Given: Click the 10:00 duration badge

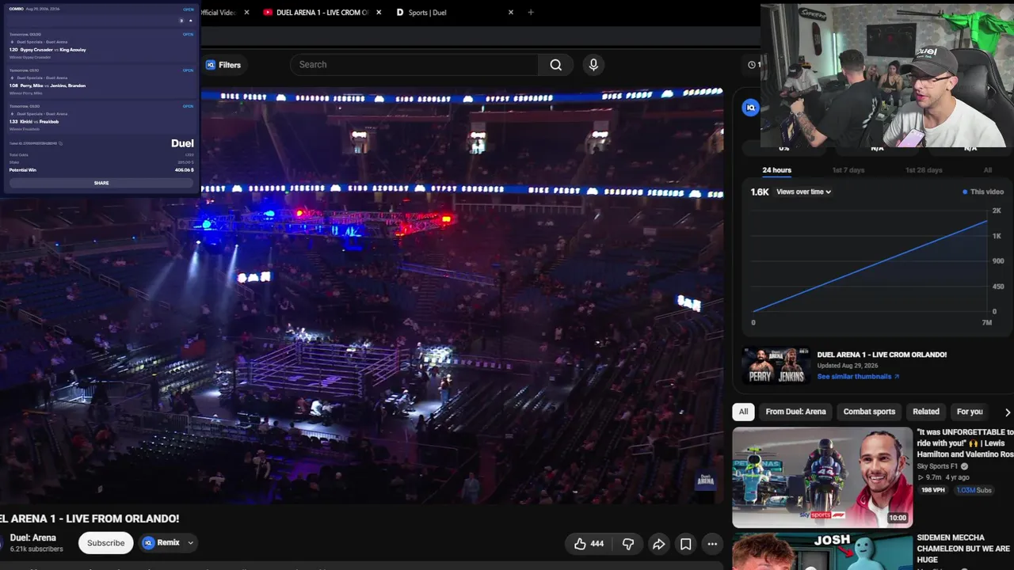Looking at the screenshot, I should point(898,518).
